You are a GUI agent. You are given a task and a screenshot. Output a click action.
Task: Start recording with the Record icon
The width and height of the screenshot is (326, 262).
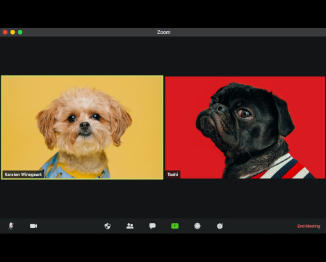tap(197, 226)
